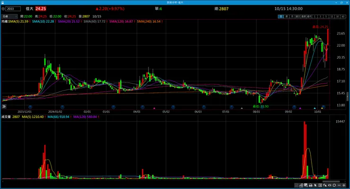Click the SMA(60) 17.72 moving average label
This screenshot has height=189, width=350.
(x=95, y=22)
